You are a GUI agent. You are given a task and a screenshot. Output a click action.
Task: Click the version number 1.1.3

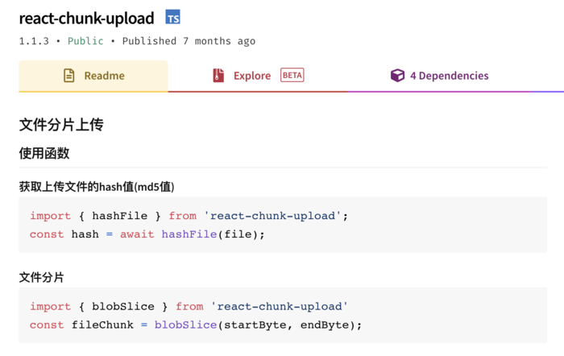coord(34,41)
